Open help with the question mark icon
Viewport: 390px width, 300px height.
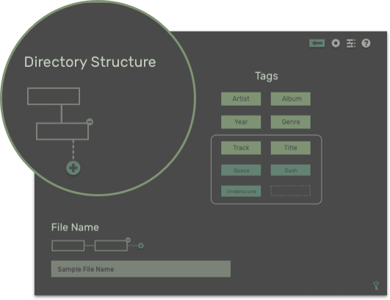pyautogui.click(x=366, y=43)
